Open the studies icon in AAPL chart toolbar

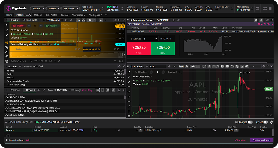coord(204,66)
